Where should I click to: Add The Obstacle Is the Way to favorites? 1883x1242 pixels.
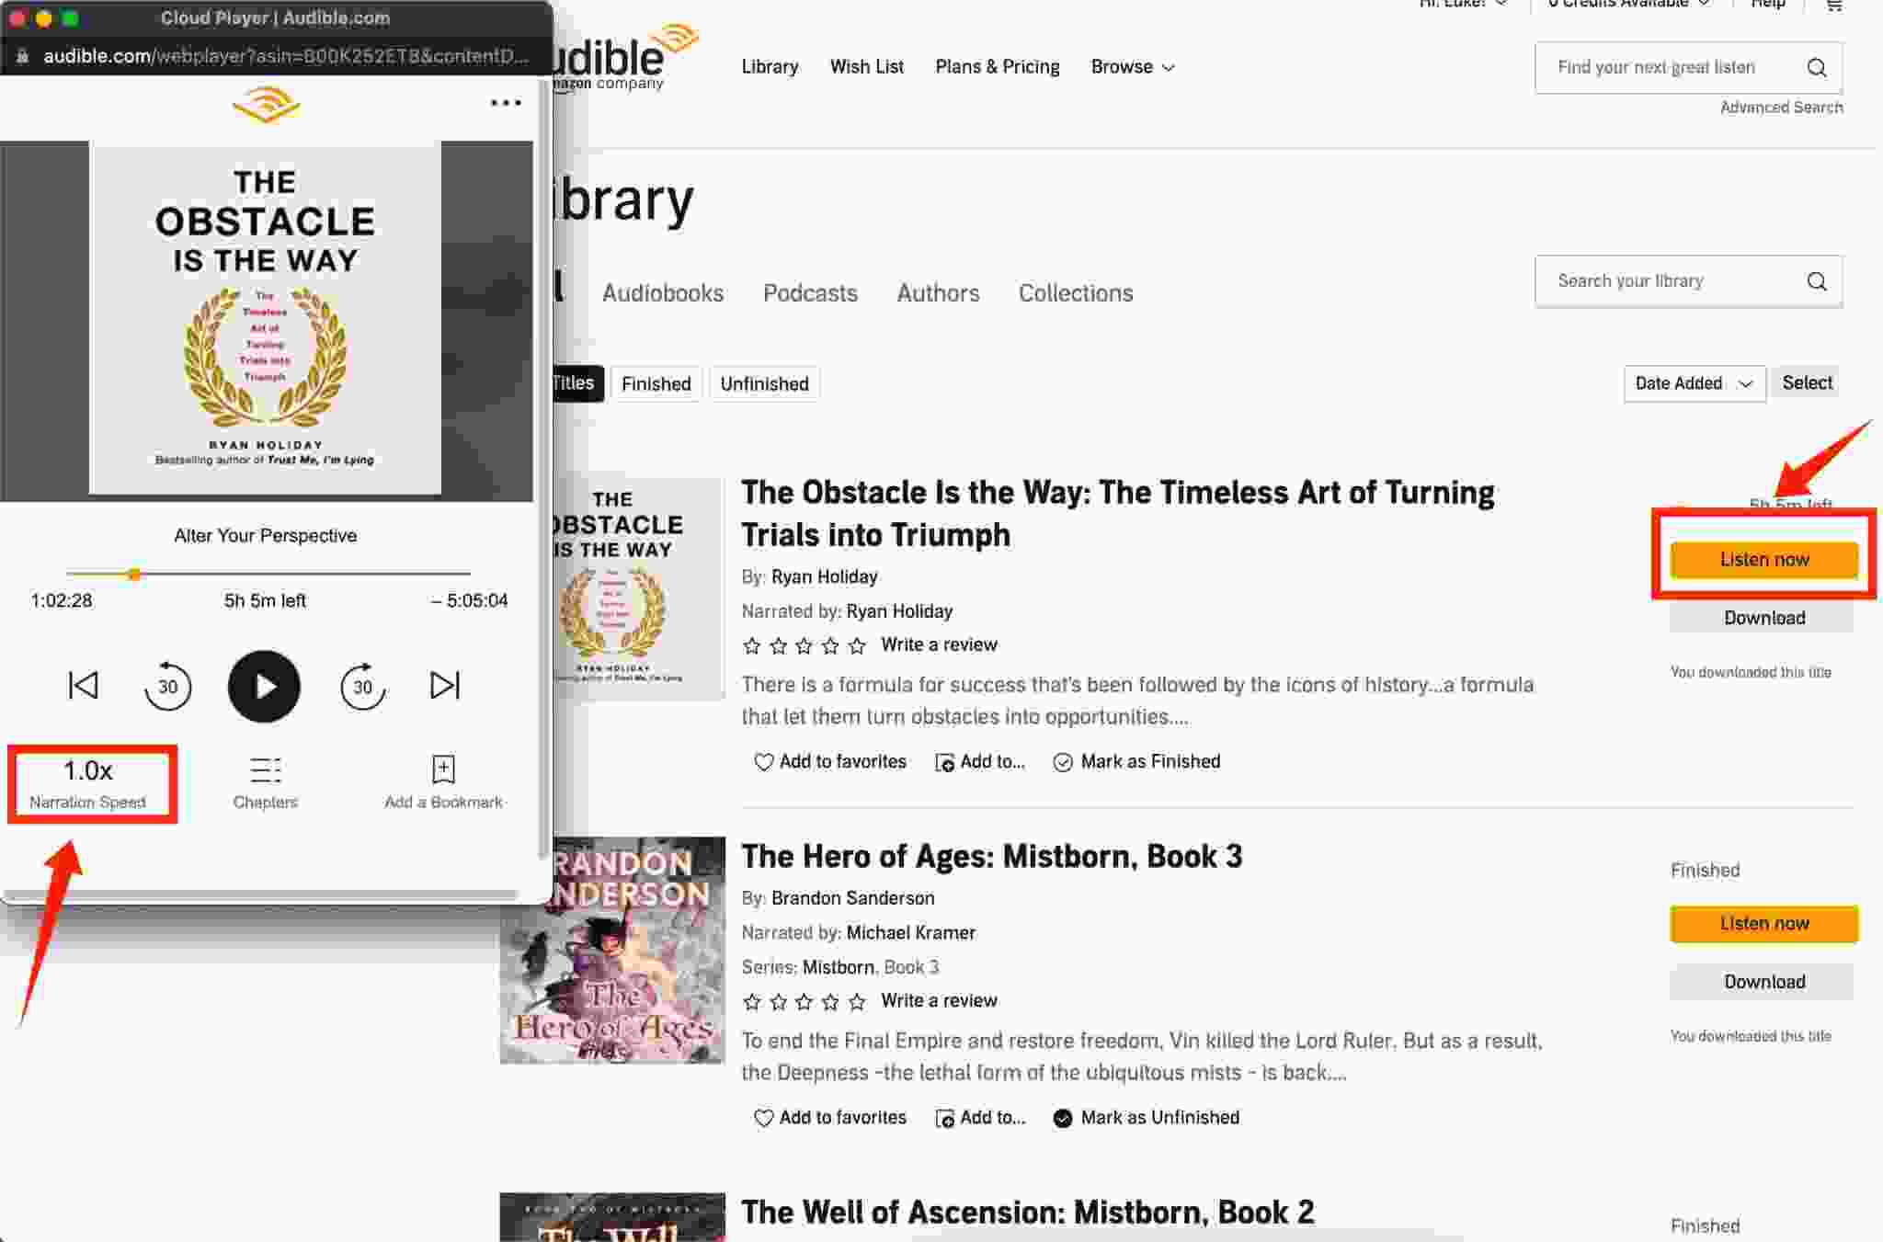(x=830, y=761)
